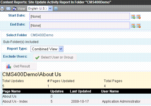The width and height of the screenshot is (151, 106).
Task: Click the bar chart Get Result icon
Action: click(9, 66)
